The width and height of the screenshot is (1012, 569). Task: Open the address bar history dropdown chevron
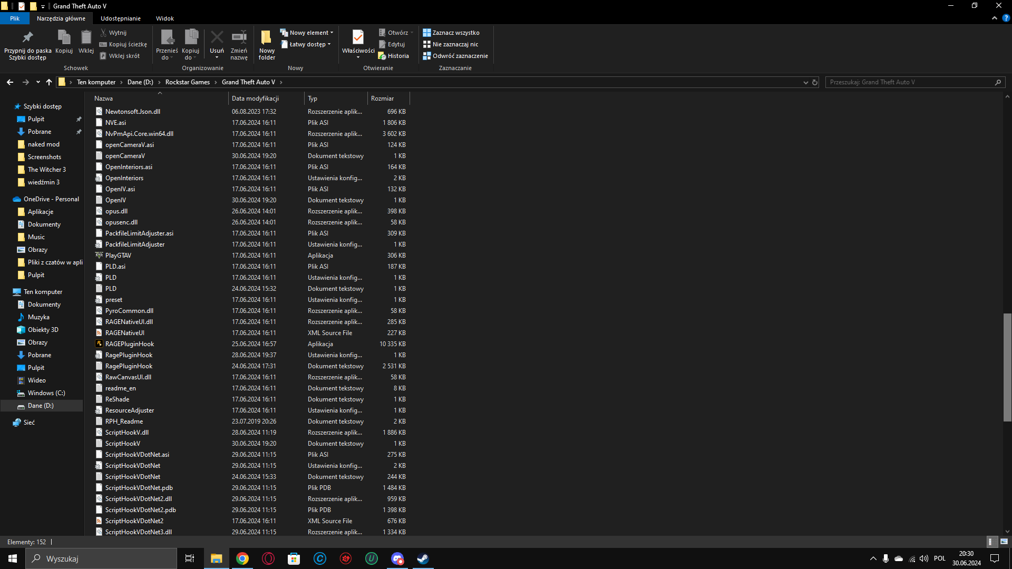click(805, 82)
